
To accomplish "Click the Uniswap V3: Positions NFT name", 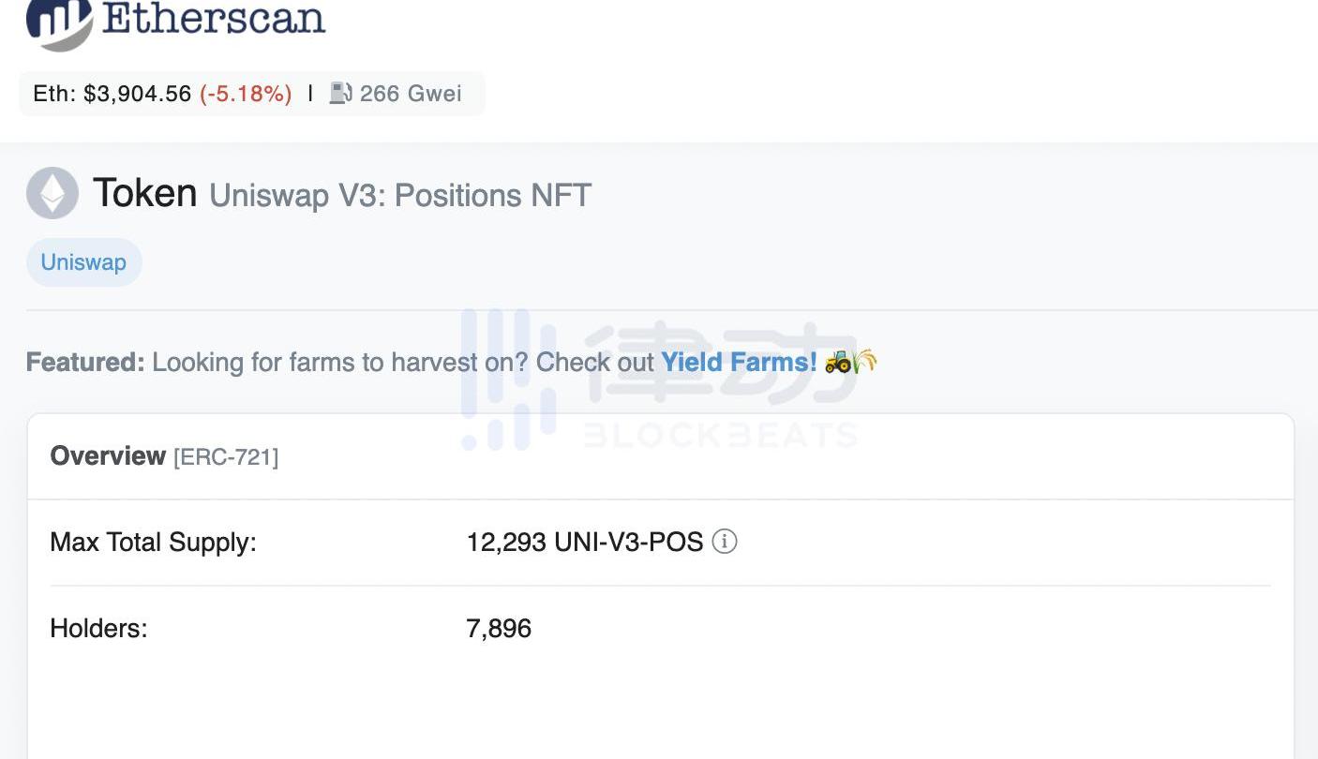I will pos(400,196).
